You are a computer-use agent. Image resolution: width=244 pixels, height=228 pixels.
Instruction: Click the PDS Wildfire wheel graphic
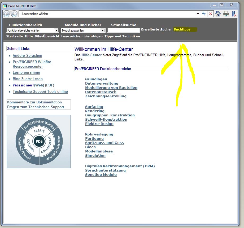[39, 142]
